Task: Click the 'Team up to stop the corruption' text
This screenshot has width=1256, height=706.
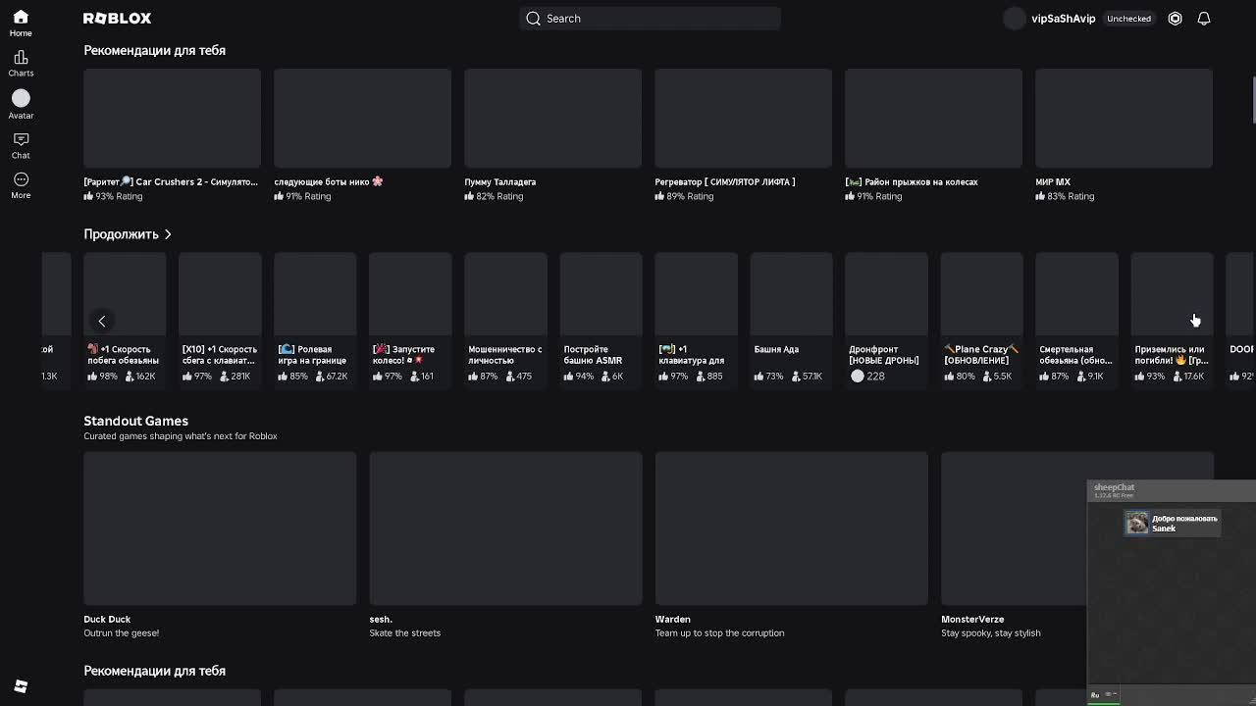Action: click(719, 632)
